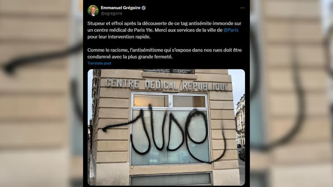The width and height of the screenshot is (333, 187).
Task: Click the 'Paris 11e' text in the tweet
Action: 144,30
